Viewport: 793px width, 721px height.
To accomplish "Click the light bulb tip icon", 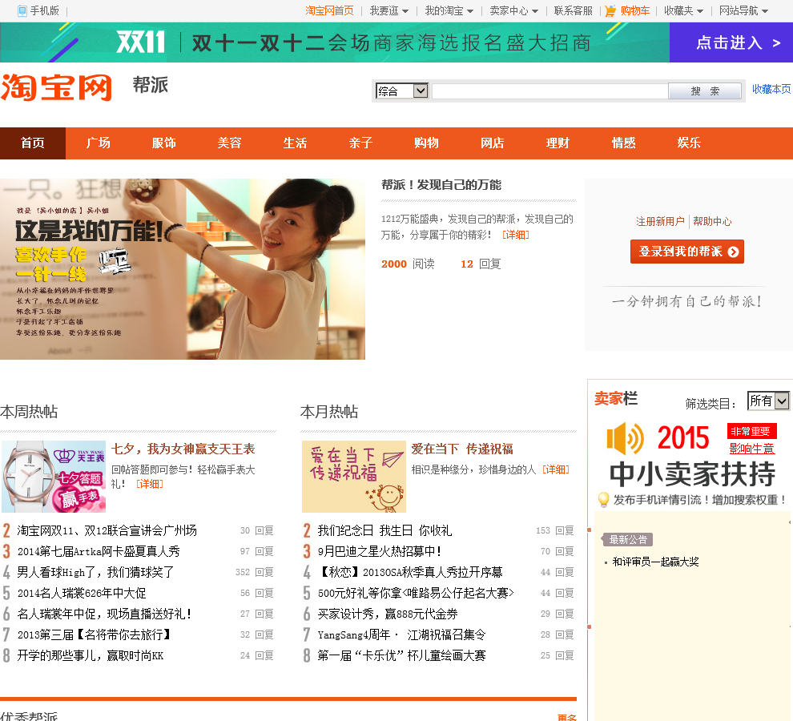I will [603, 499].
